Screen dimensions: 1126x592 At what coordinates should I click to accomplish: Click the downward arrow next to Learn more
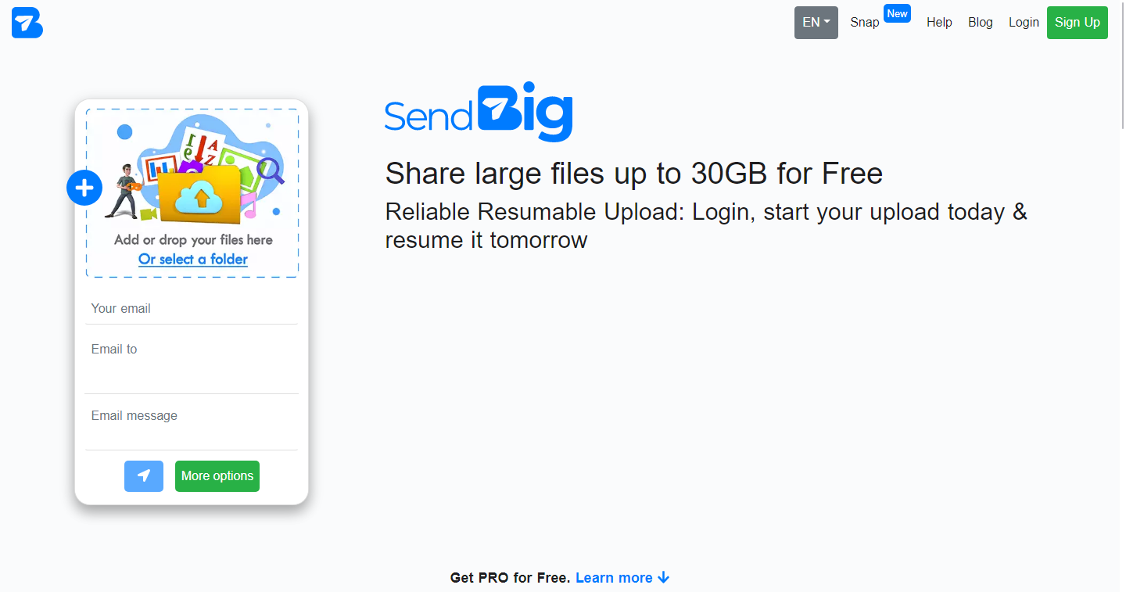point(665,577)
